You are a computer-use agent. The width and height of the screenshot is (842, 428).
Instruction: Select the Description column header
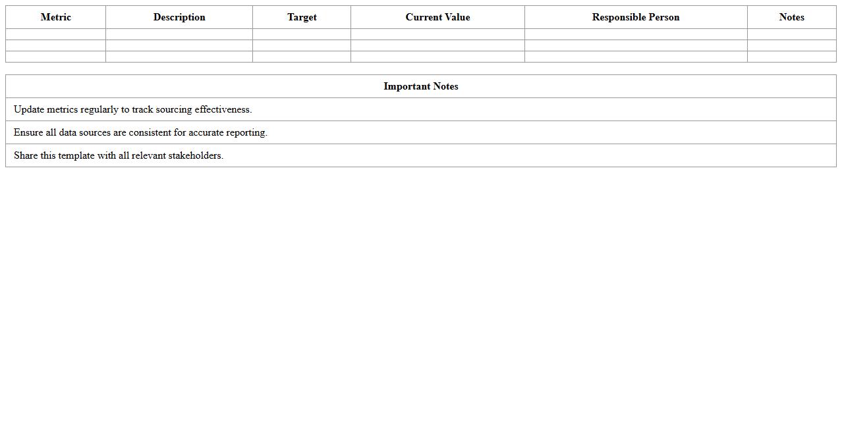[179, 17]
